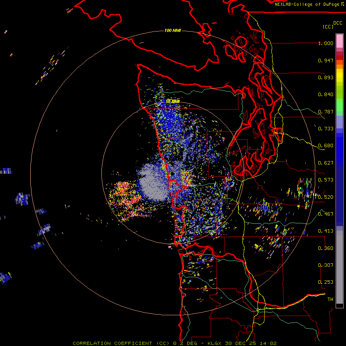
Task: Click the 0.627 legend value
Action: tap(326, 163)
